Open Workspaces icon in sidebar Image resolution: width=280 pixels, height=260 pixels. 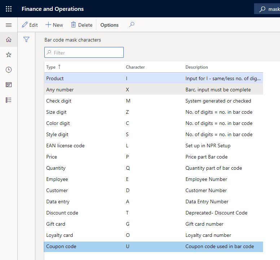(x=9, y=85)
